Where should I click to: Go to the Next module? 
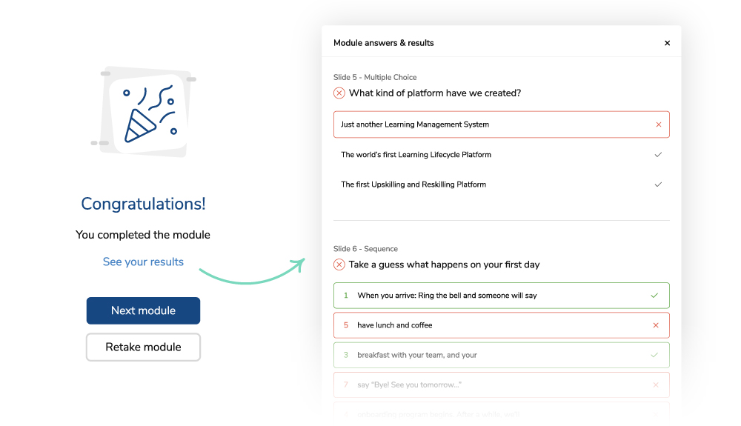click(x=143, y=310)
